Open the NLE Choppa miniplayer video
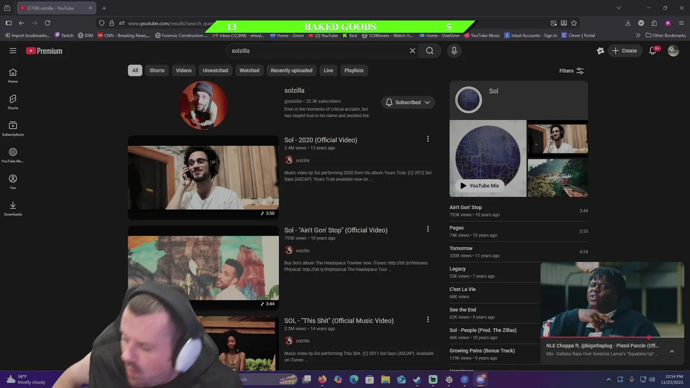 [612, 300]
